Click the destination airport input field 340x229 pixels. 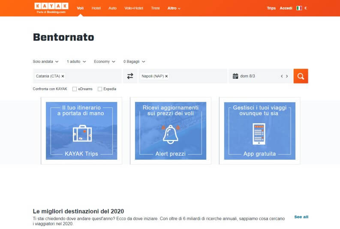(x=183, y=76)
